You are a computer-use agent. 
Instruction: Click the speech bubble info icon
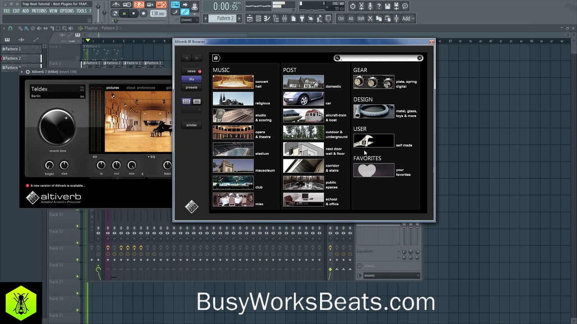click(405, 6)
